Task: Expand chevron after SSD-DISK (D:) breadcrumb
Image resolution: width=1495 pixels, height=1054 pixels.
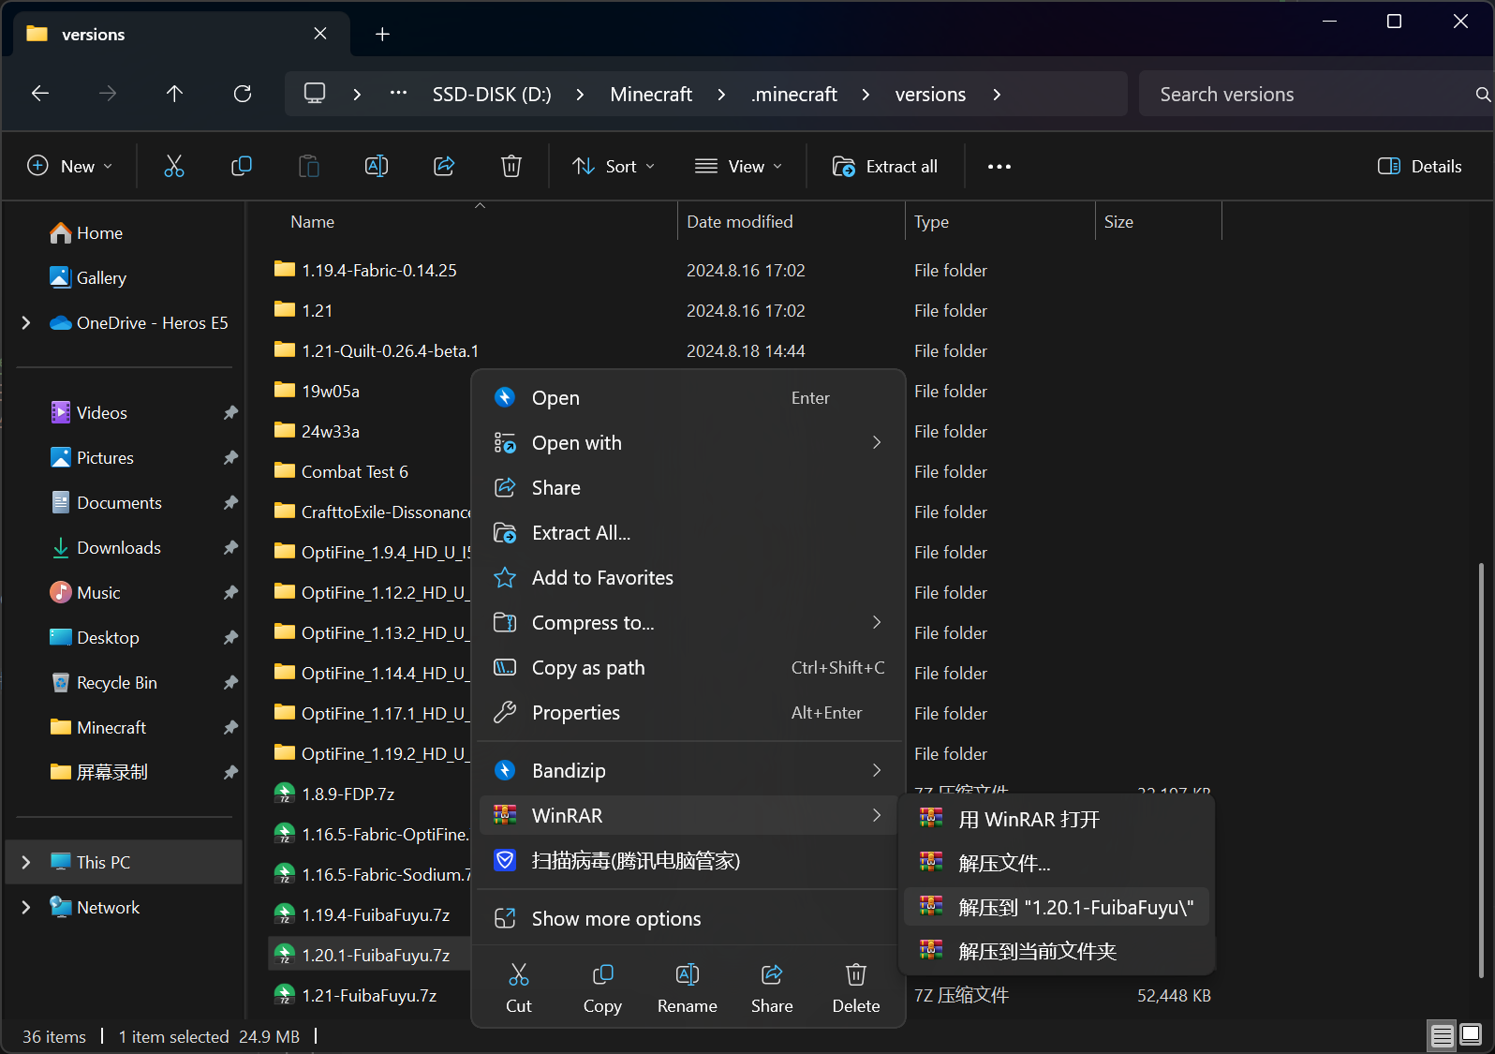Action: pyautogui.click(x=580, y=95)
